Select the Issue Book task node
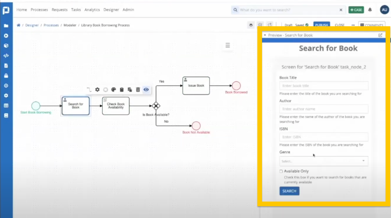The width and height of the screenshot is (391, 218). tap(196, 86)
